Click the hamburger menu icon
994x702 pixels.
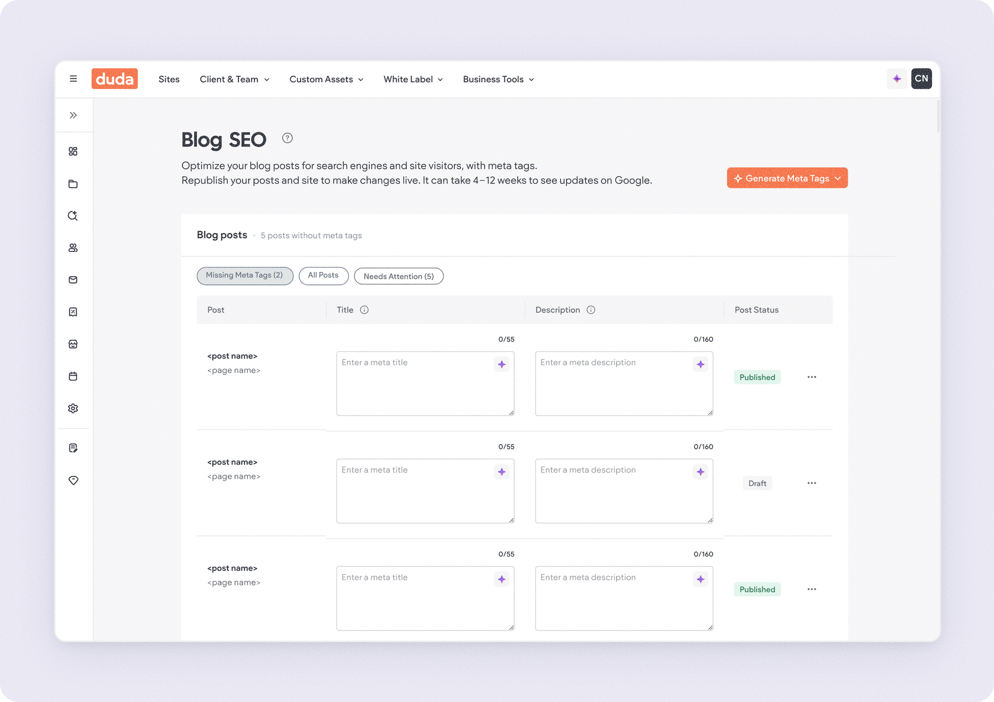point(73,79)
